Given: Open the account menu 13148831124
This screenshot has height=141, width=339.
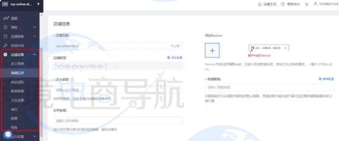Looking at the screenshot, I should coord(328,4).
